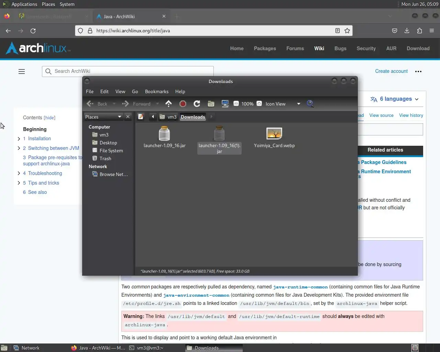The width and height of the screenshot is (440, 352).
Task: Select vm3 in the Places sidebar
Action: pyautogui.click(x=100, y=135)
